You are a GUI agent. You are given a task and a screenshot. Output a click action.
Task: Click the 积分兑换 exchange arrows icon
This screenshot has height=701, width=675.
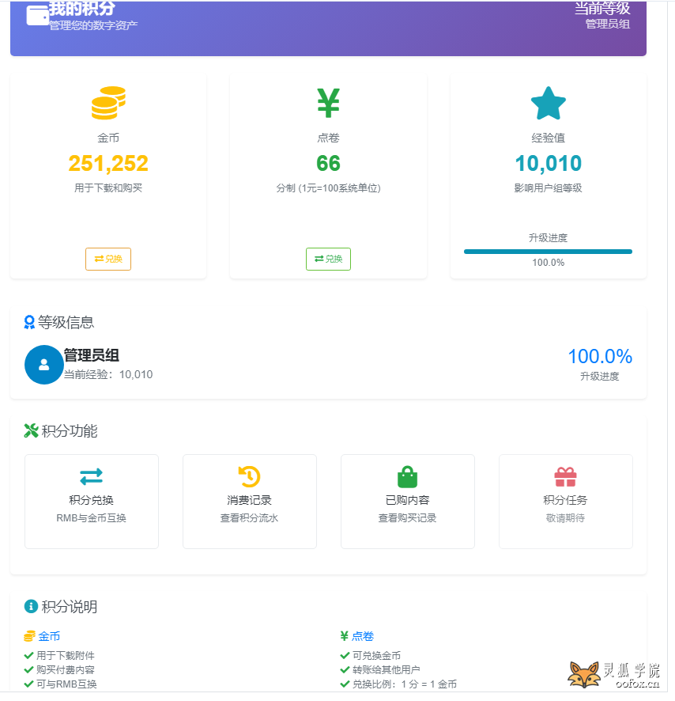tap(91, 476)
